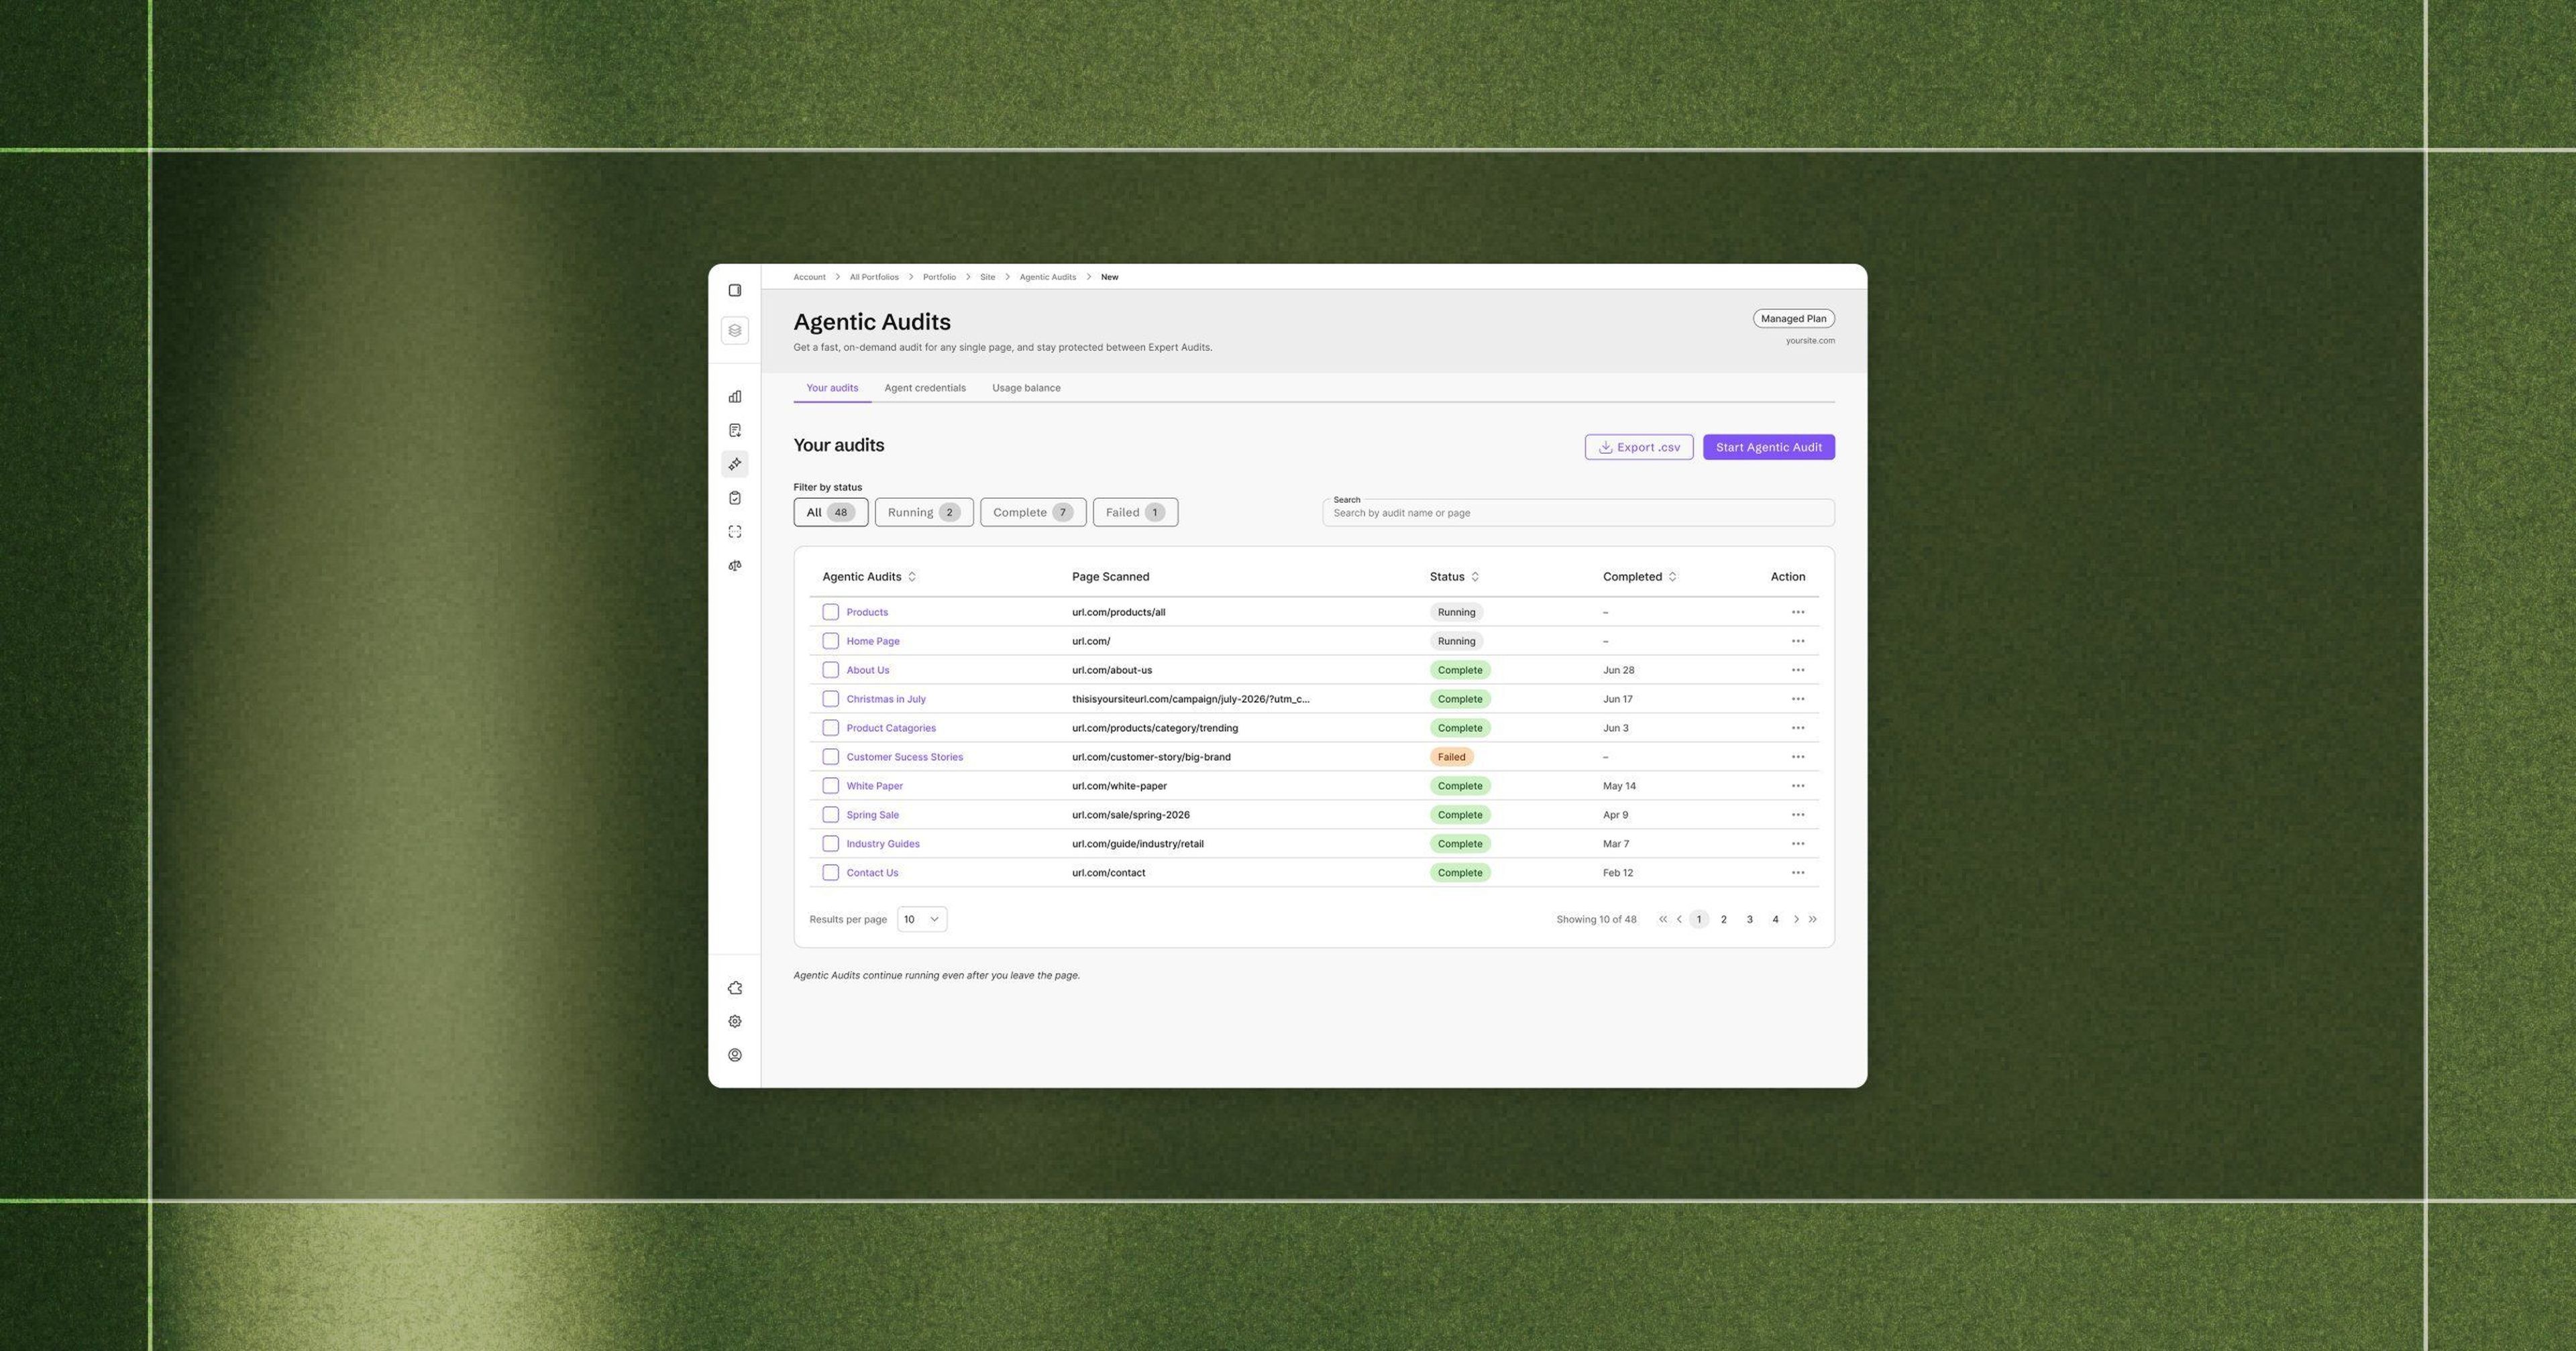
Task: Check the Customer Sucess Stories checkbox
Action: pos(830,756)
